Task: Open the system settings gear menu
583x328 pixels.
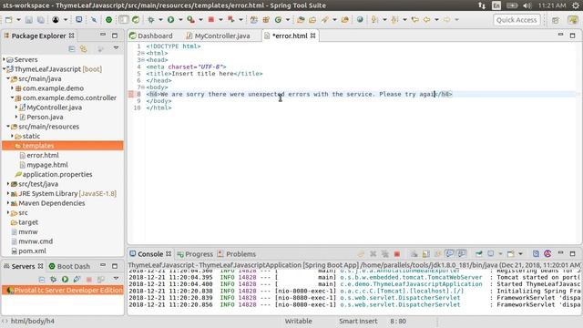Action: click(x=576, y=5)
